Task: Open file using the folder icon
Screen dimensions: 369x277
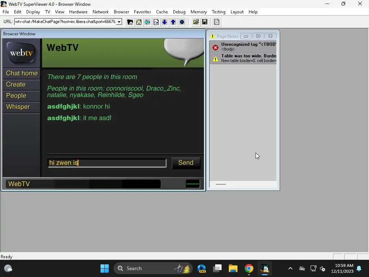Action: pos(196,22)
